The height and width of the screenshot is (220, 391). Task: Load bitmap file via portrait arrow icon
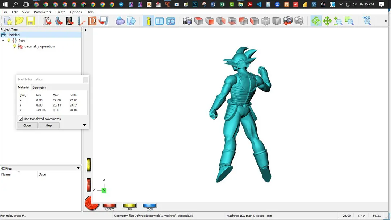70,21
